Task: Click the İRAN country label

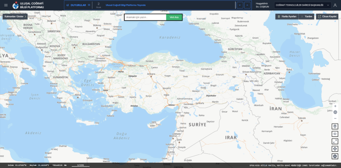Action: tap(276, 109)
